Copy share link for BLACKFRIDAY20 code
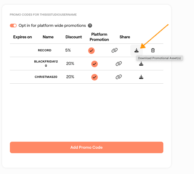This screenshot has width=194, height=174. point(119,64)
